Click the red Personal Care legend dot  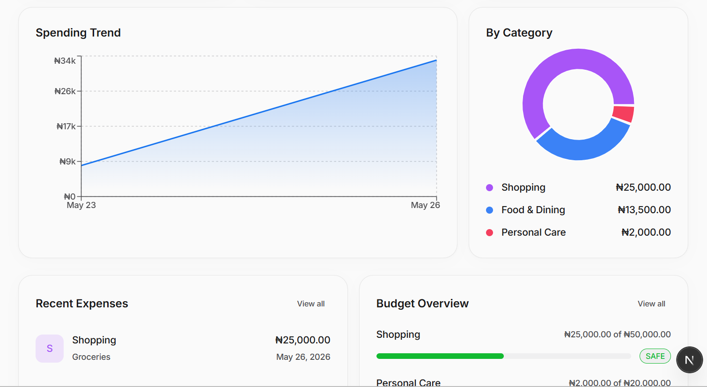click(490, 232)
